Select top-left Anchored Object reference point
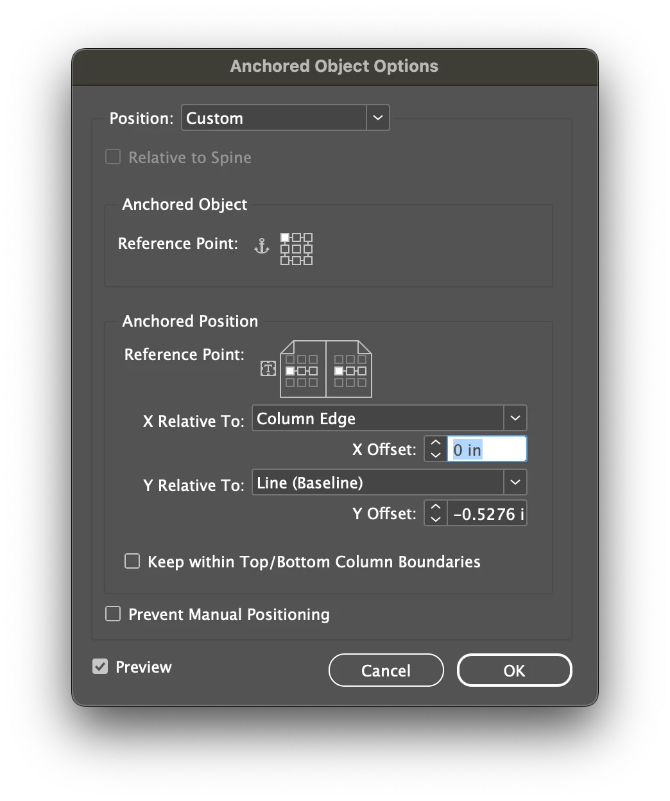Image resolution: width=670 pixels, height=801 pixels. pyautogui.click(x=285, y=237)
